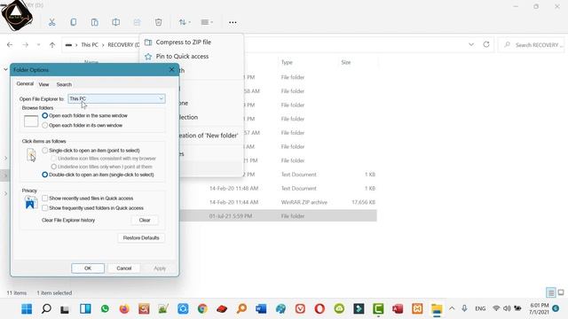Launch Opera browser from the taskbar

[319, 309]
